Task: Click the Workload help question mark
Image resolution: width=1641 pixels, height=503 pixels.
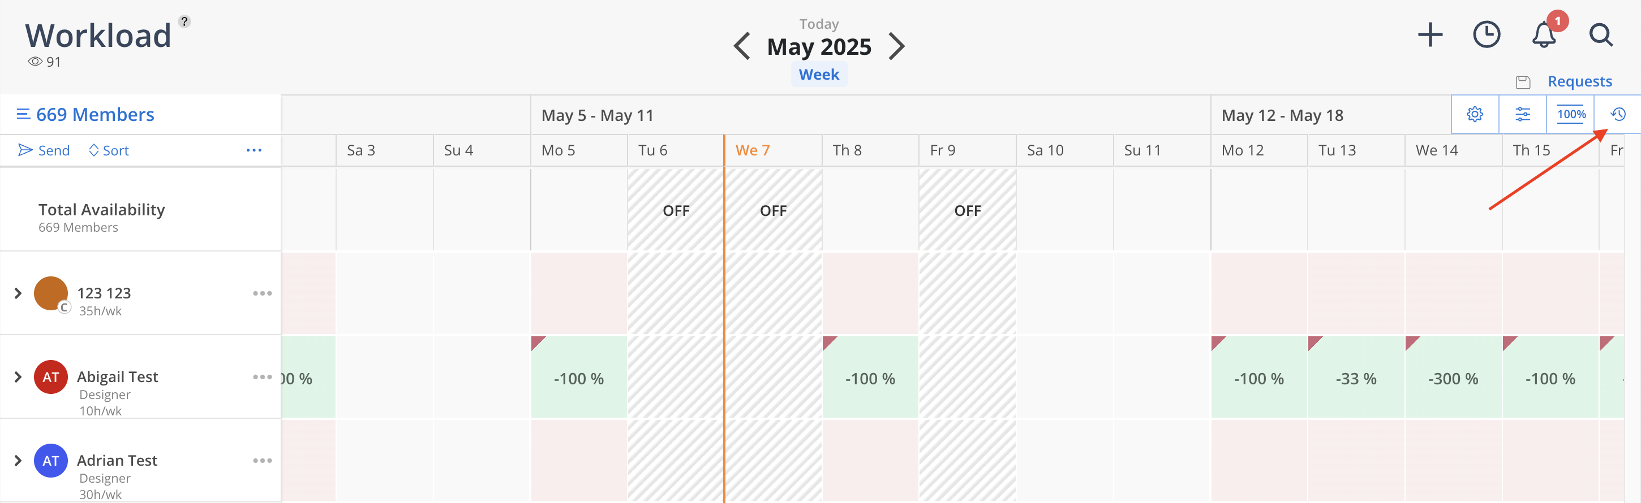Action: click(x=184, y=21)
